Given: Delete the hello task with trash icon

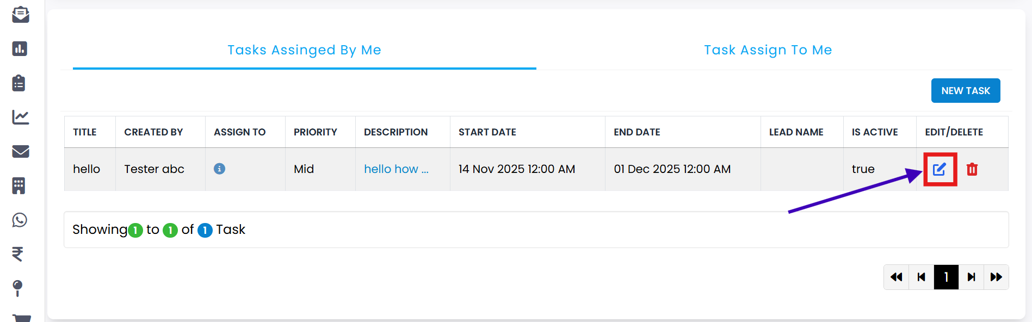Looking at the screenshot, I should pyautogui.click(x=972, y=169).
